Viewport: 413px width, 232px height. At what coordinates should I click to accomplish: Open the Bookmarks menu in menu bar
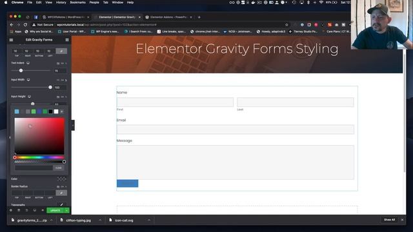(77, 3)
